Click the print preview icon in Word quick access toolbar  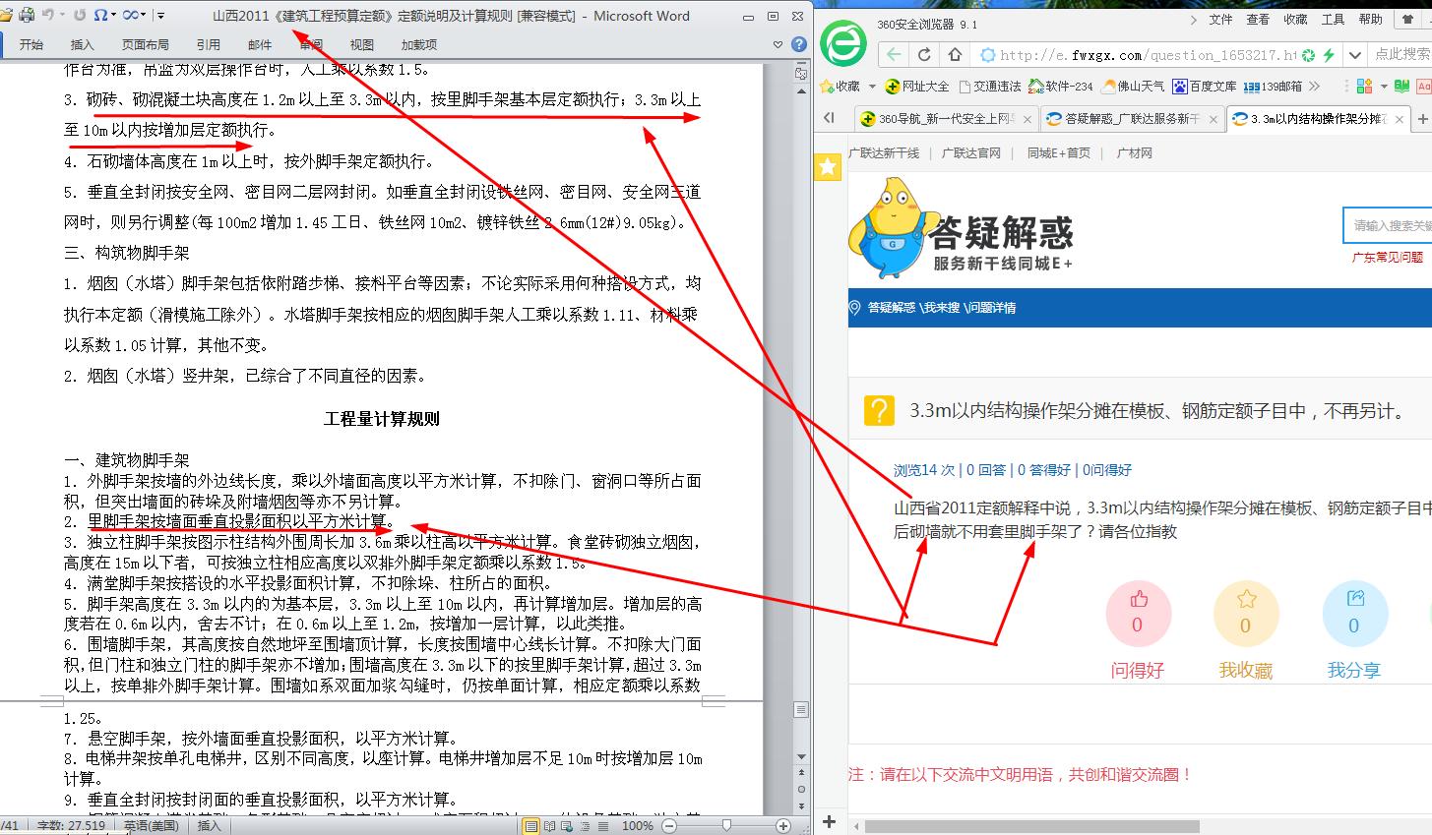pyautogui.click(x=27, y=15)
